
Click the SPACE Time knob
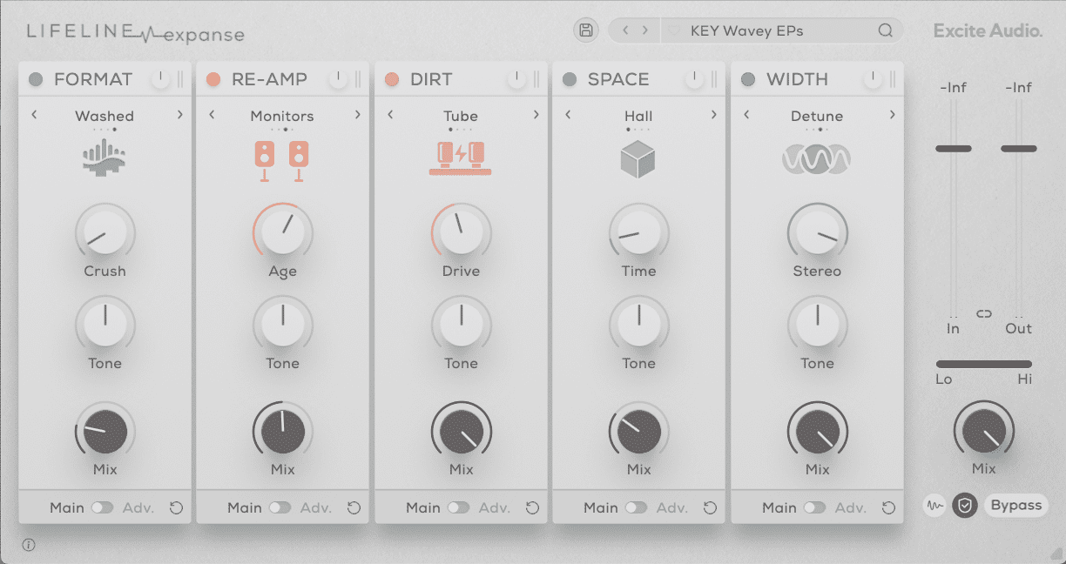[x=638, y=232]
